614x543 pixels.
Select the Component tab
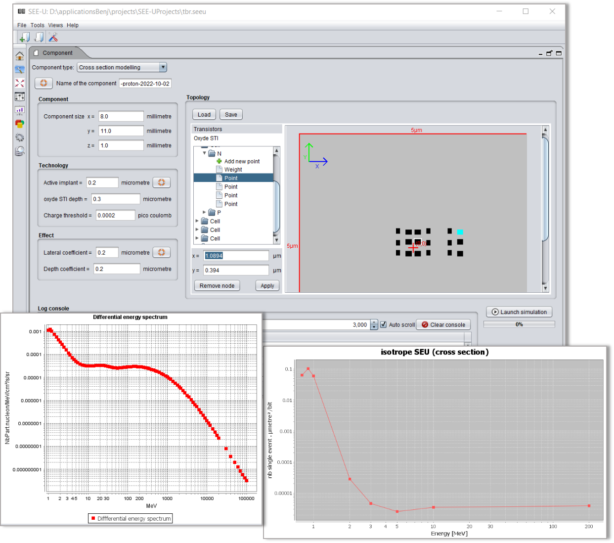57,53
